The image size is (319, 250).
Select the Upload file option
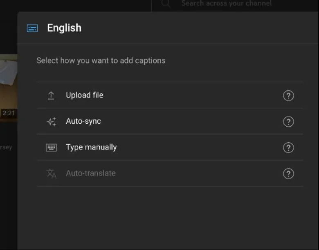pyautogui.click(x=170, y=95)
